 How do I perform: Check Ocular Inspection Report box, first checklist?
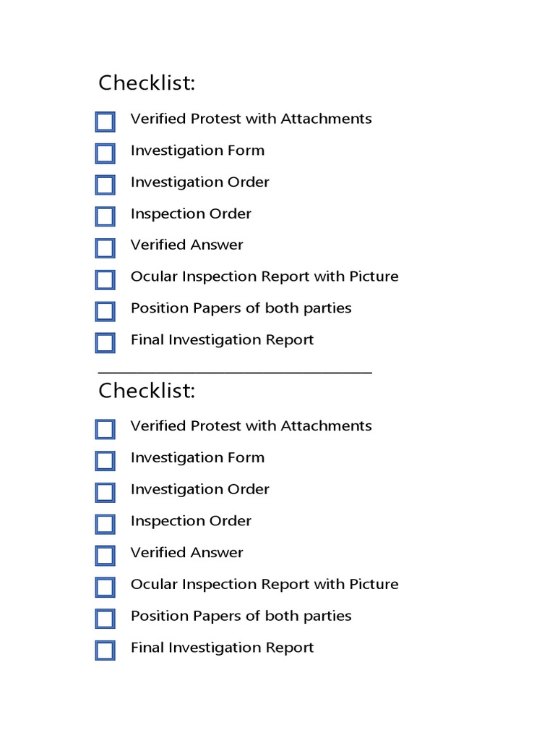[x=105, y=279]
